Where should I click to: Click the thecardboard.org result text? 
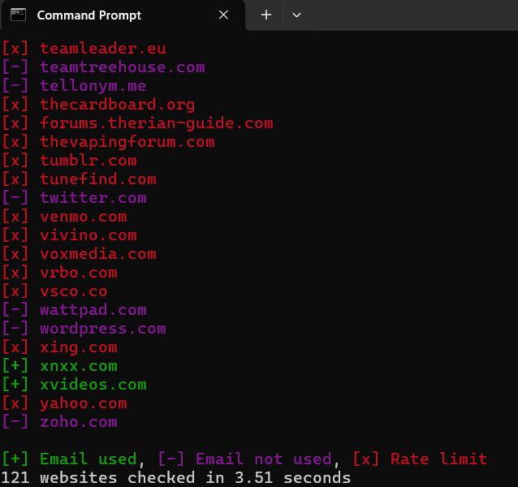pos(117,105)
